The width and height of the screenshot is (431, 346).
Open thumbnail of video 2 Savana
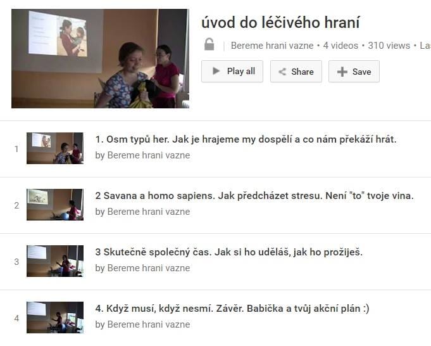(55, 205)
